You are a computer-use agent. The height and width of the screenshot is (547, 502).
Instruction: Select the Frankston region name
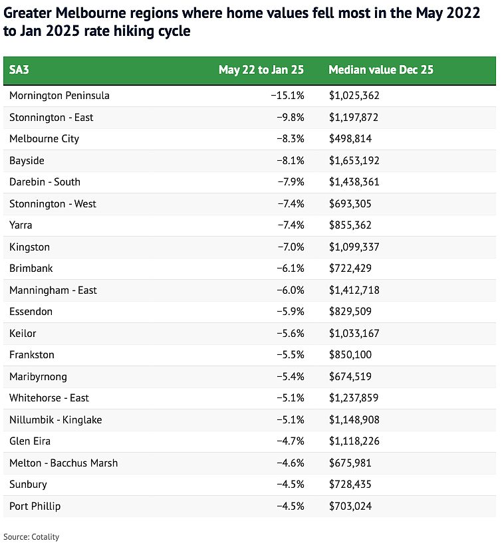coord(32,355)
